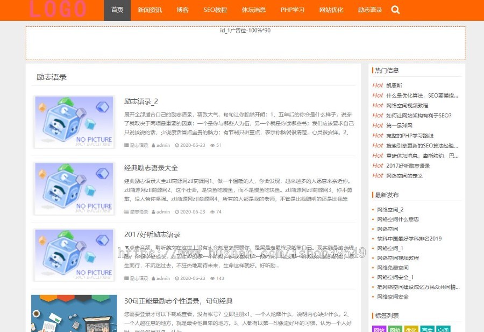Open article 30句正能量励志个性语录，句句经典
Image resolution: width=484 pixels, height=332 pixels.
[x=179, y=301]
